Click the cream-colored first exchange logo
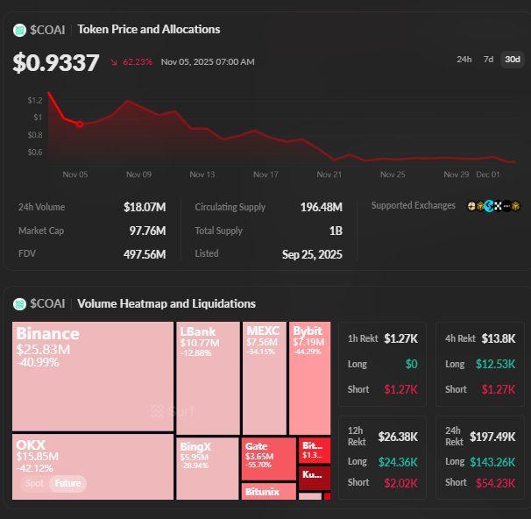Screen dimensions: 531x519 [x=471, y=206]
